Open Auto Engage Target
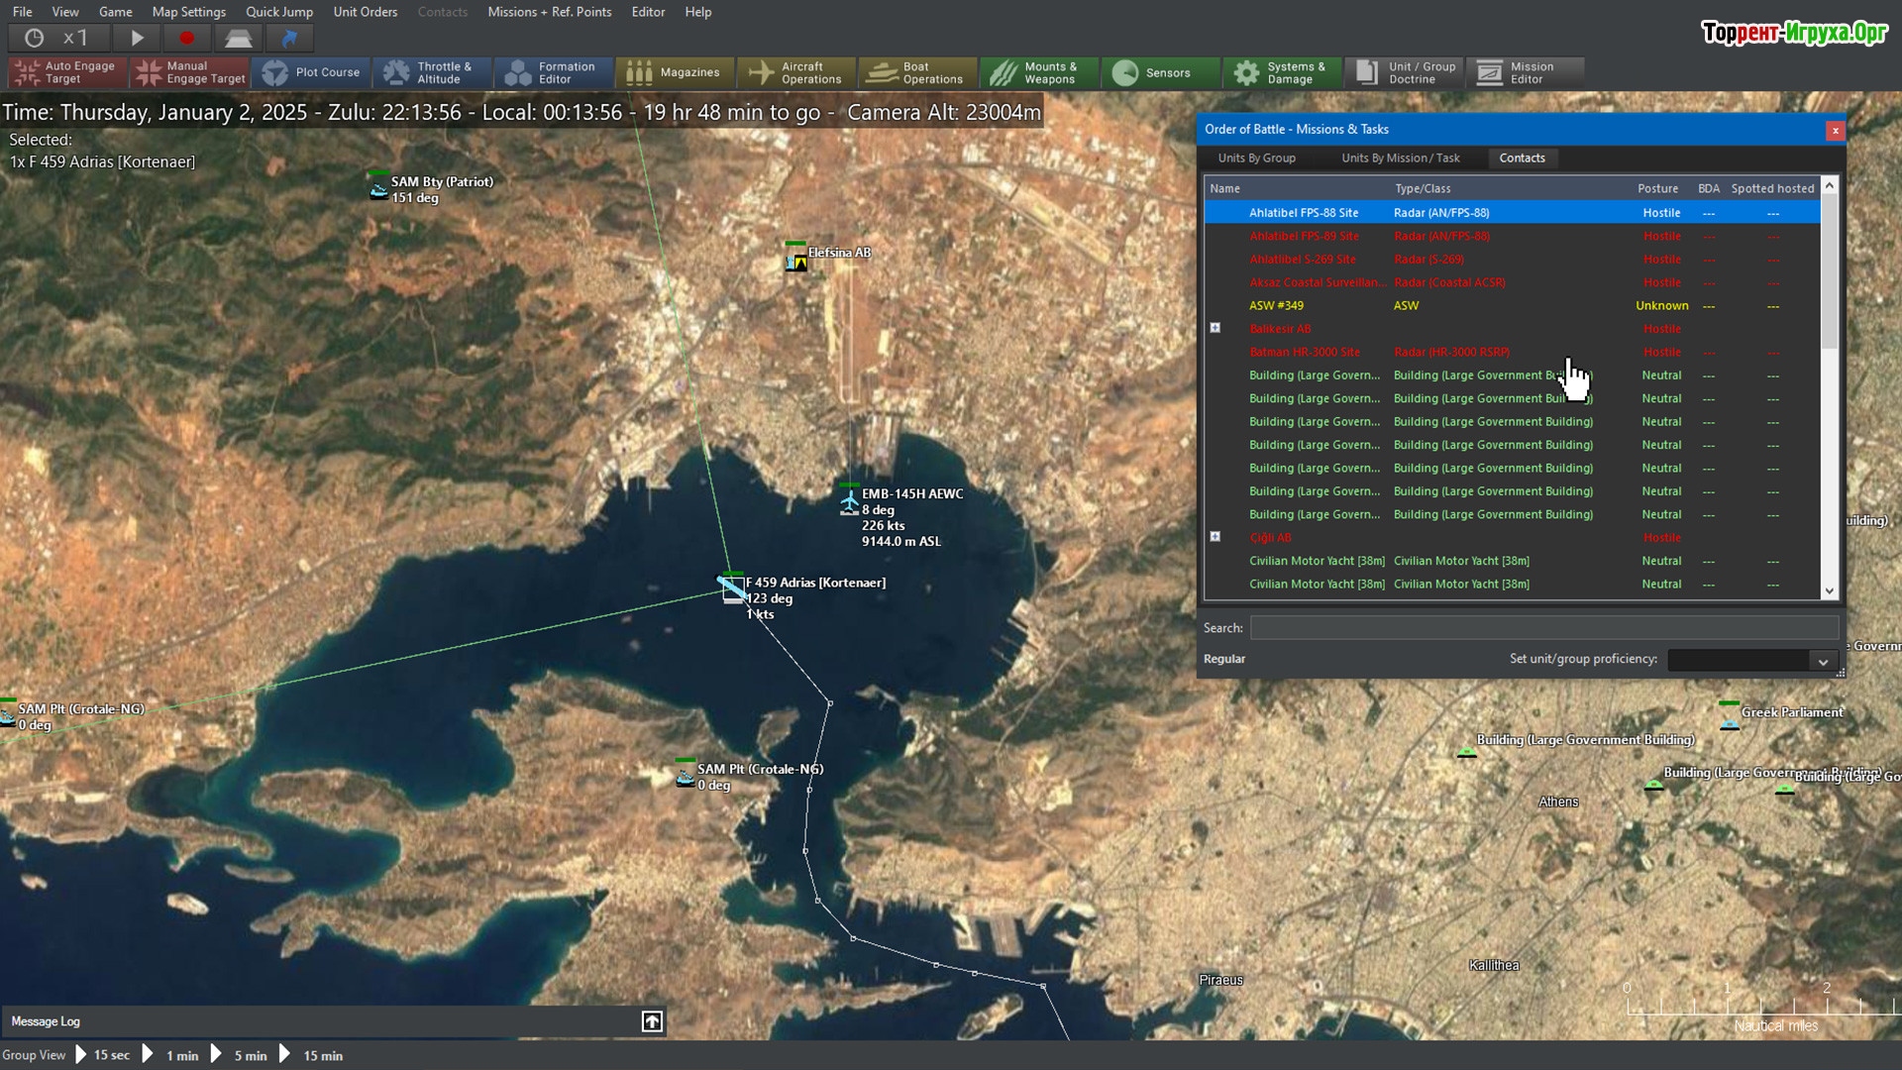 point(66,72)
